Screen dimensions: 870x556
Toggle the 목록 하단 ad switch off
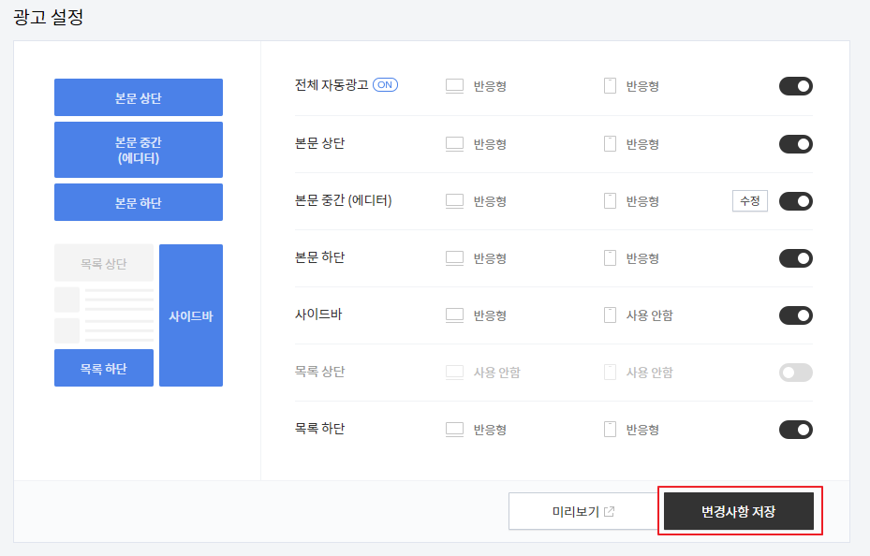[795, 429]
